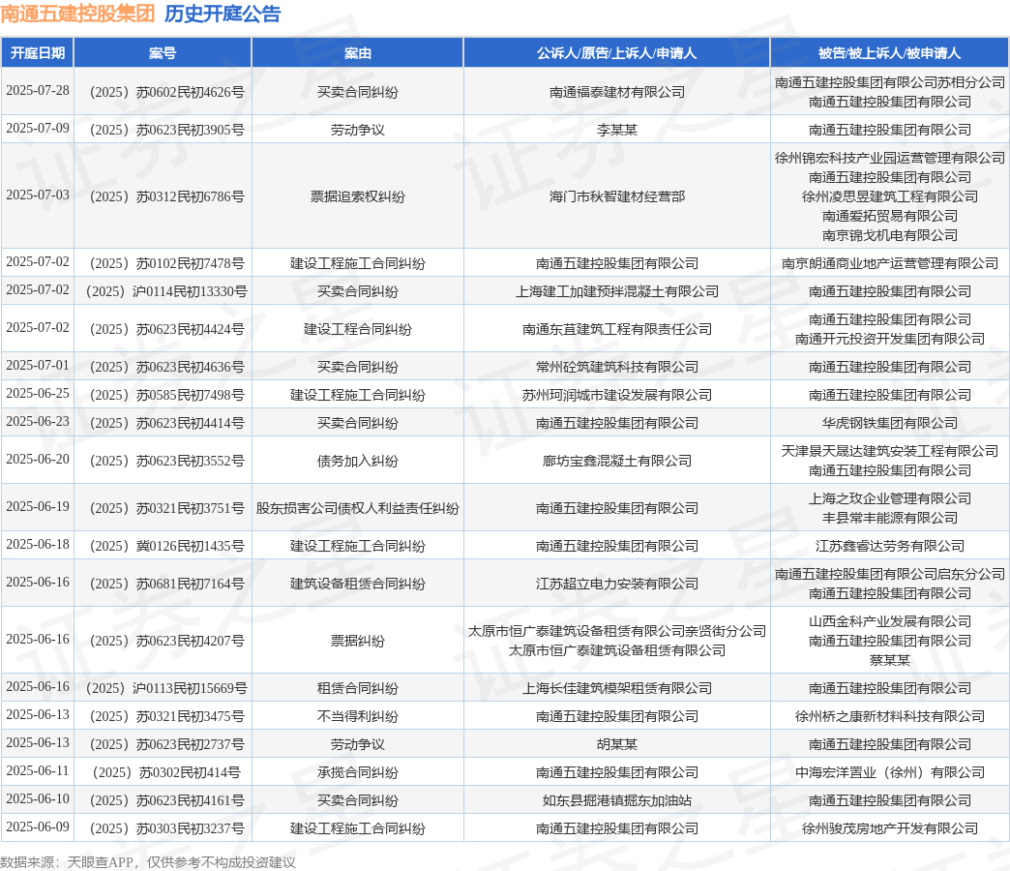Screen dimensions: 1010x871
Task: Click defendant 南通爱拓贸易有限公司
Action: click(889, 216)
